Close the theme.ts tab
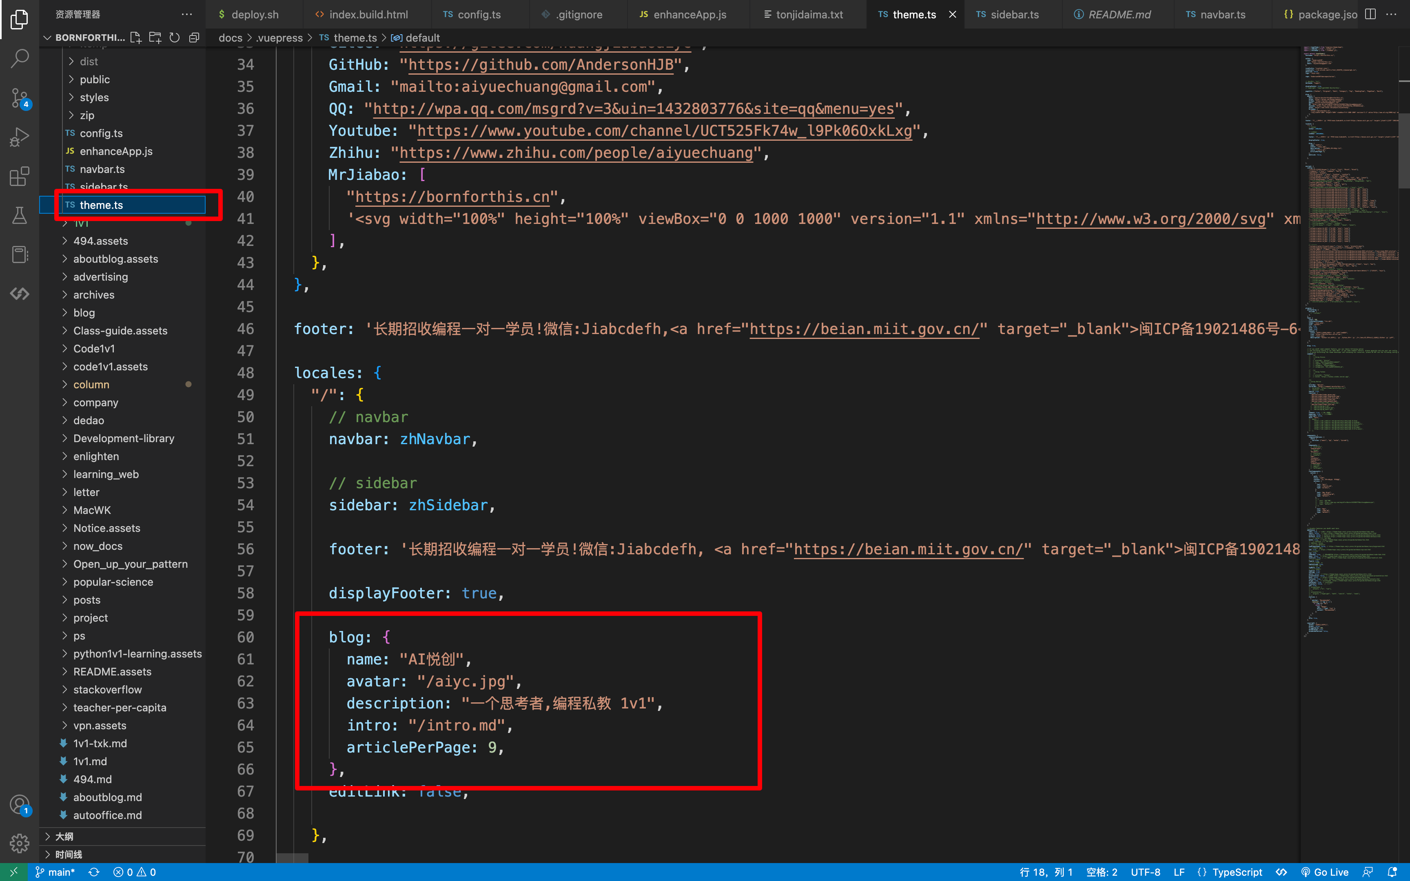The width and height of the screenshot is (1410, 881). 953,15
